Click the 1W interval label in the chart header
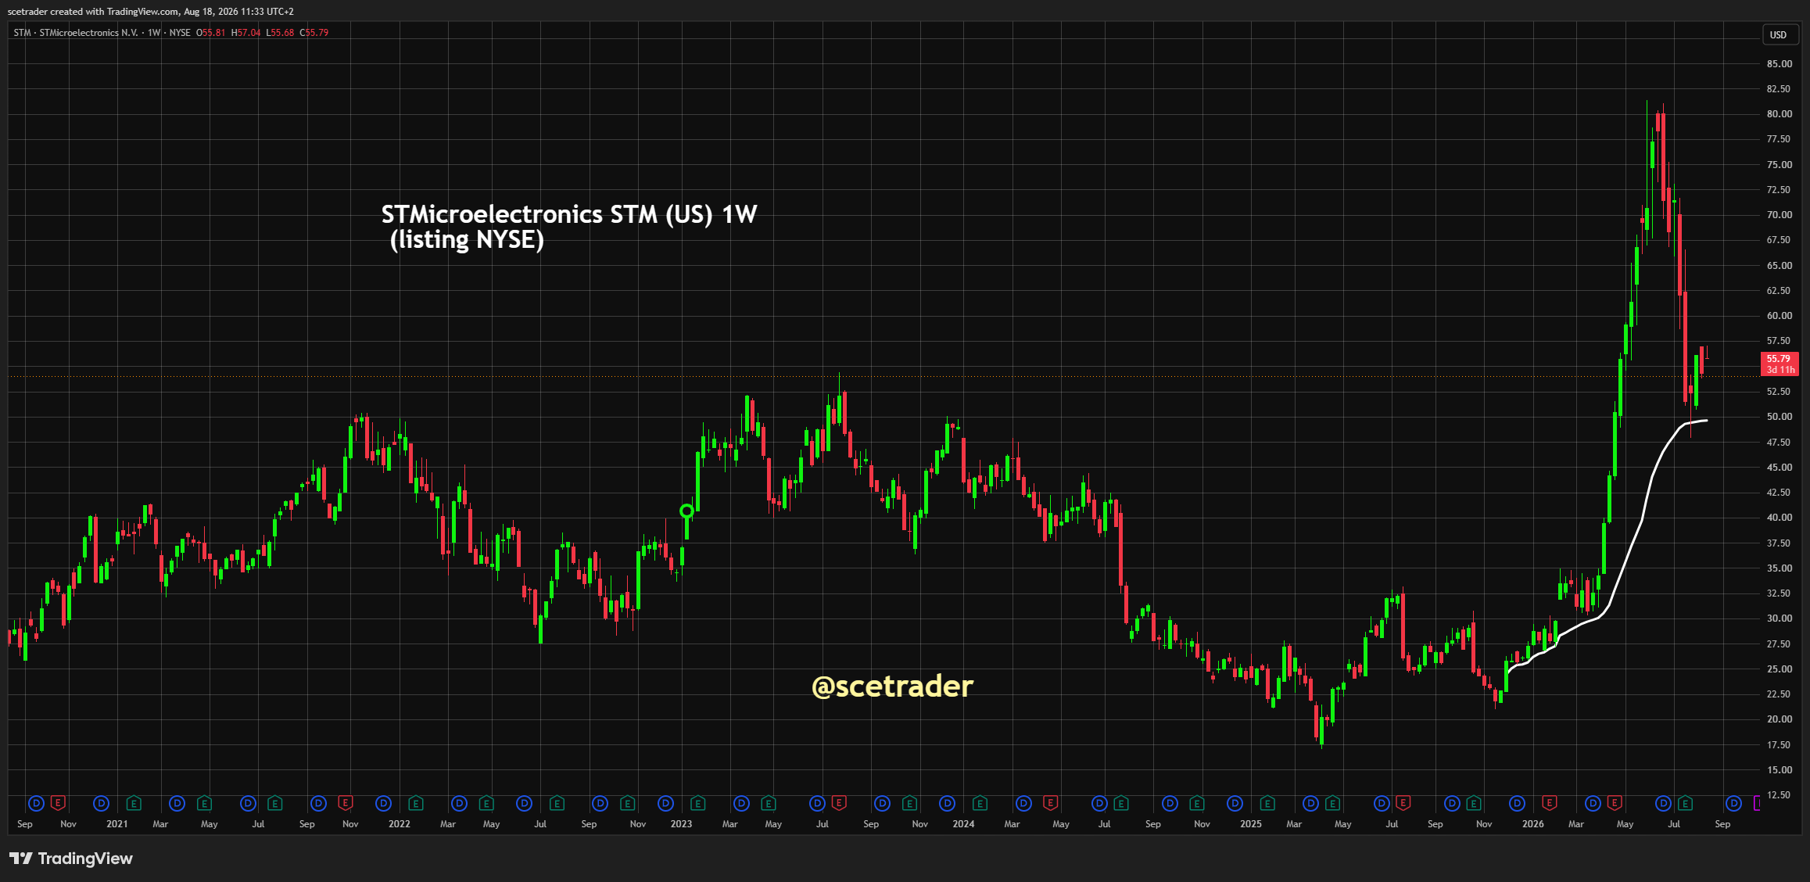The height and width of the screenshot is (882, 1810). 154,33
